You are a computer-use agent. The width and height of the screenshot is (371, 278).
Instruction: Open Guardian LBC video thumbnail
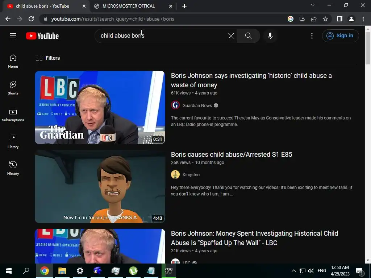coord(100,108)
